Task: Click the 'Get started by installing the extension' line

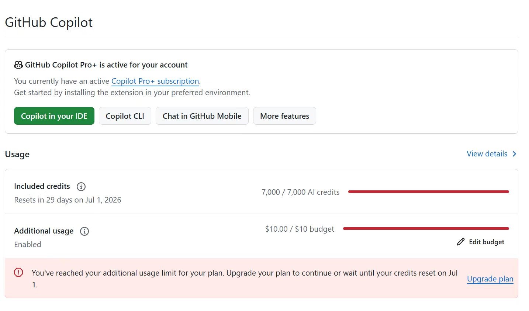Action: (132, 93)
